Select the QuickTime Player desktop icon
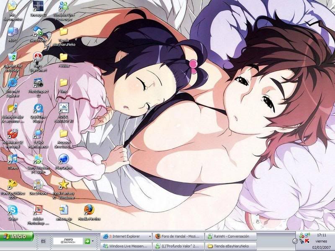 pyautogui.click(x=38, y=113)
